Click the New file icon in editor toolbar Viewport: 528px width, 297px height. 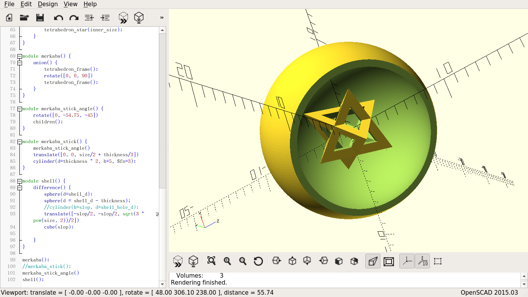(9, 17)
